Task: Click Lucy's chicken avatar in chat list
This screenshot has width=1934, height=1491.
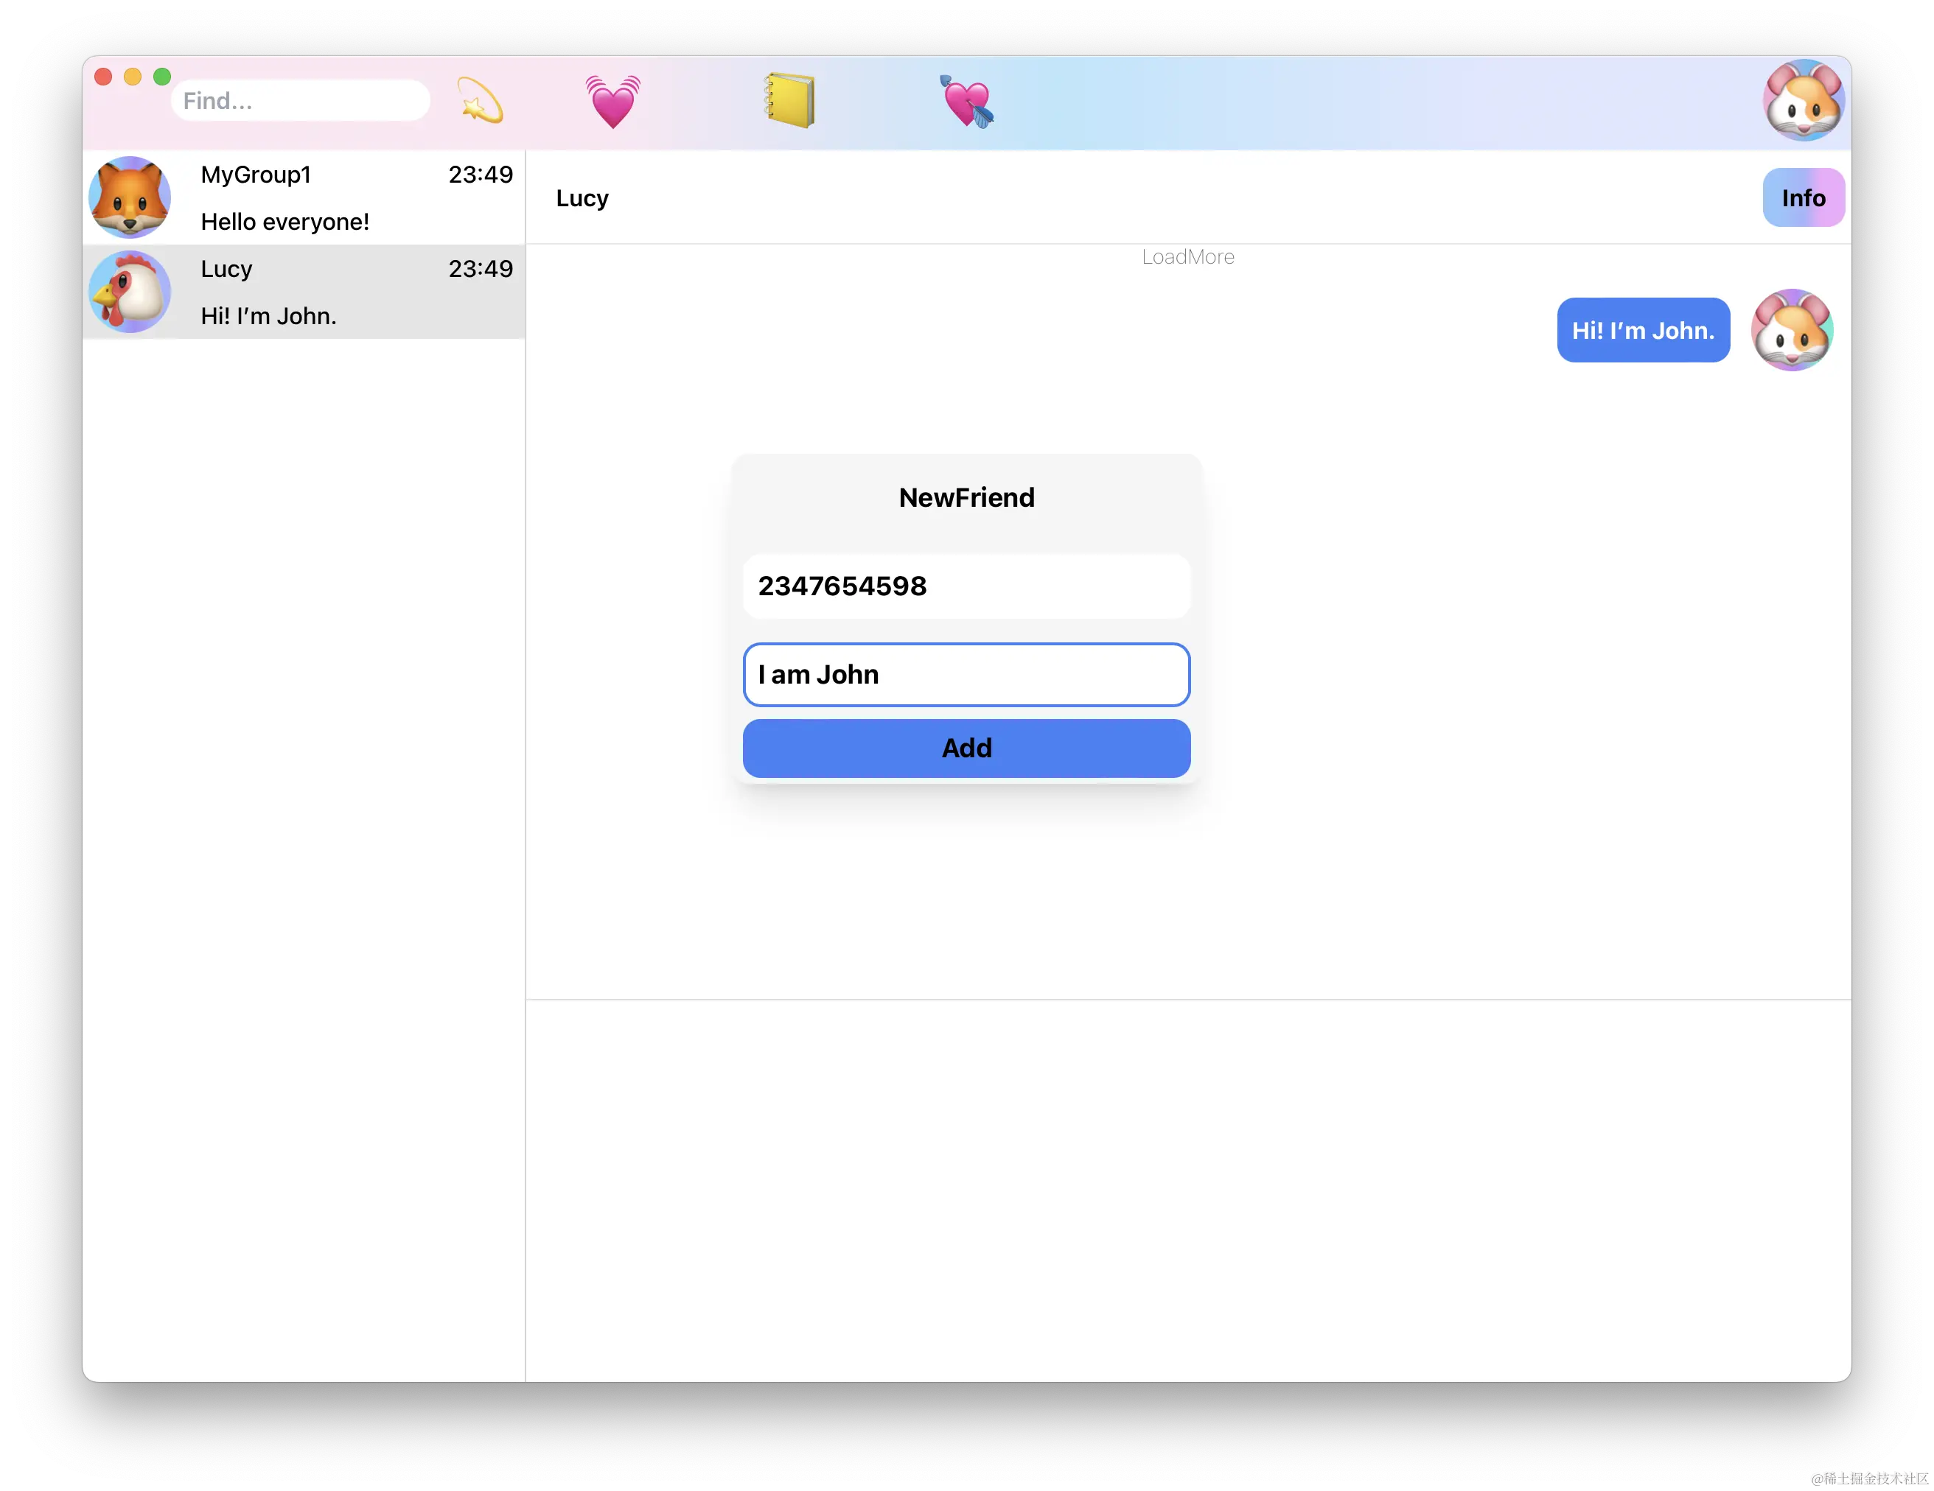Action: 130,291
